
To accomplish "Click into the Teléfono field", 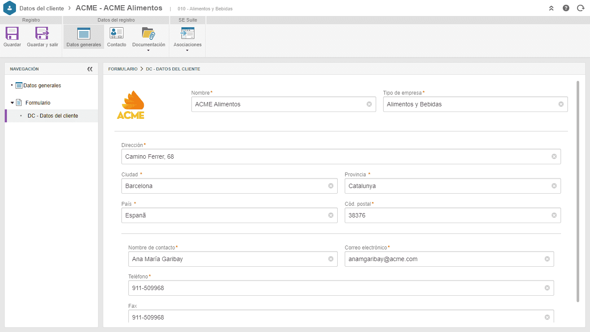I will tap(341, 288).
